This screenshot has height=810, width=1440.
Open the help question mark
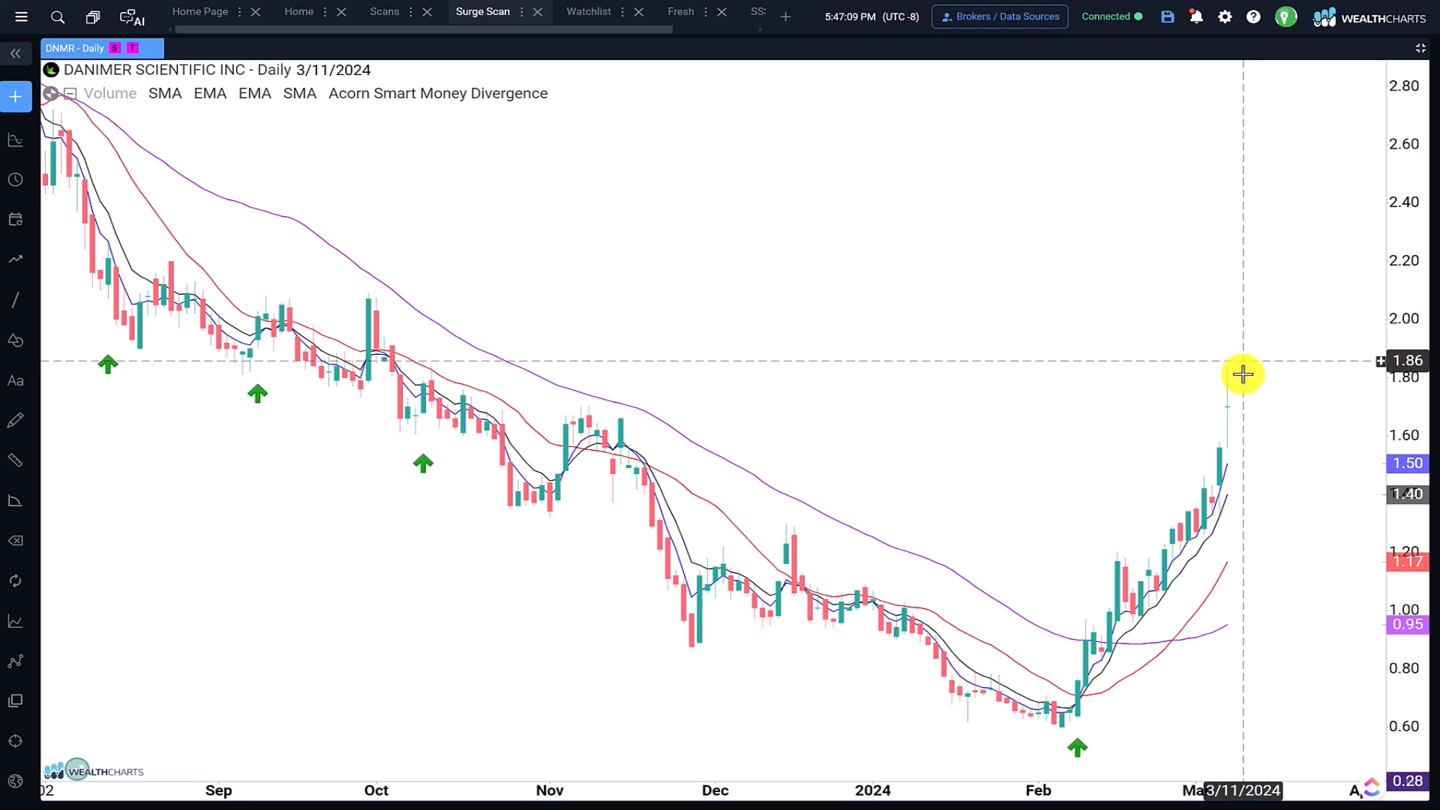(x=1253, y=16)
